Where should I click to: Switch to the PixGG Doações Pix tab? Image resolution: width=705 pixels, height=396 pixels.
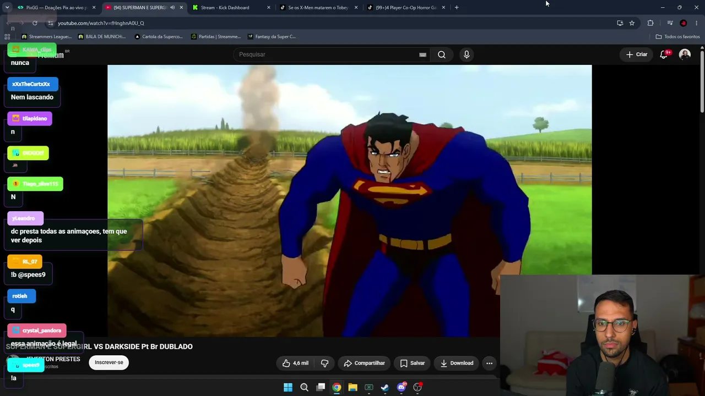click(x=56, y=8)
